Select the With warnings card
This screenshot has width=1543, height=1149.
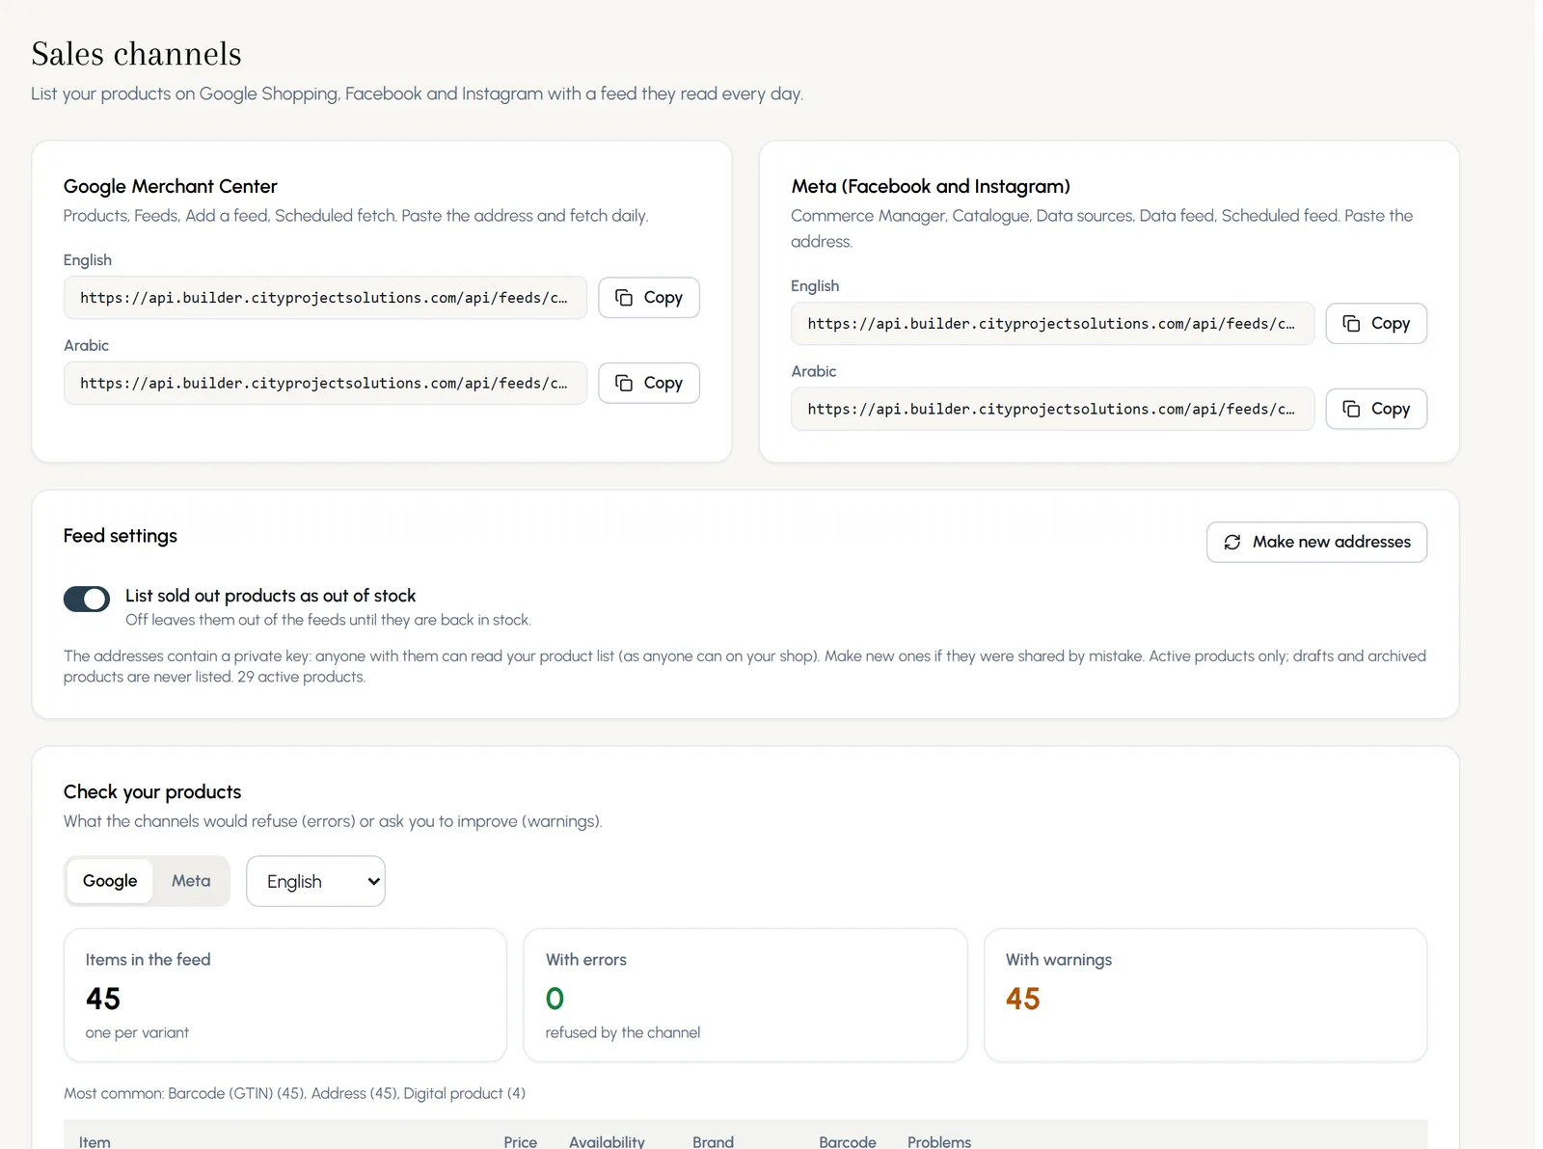tap(1205, 995)
